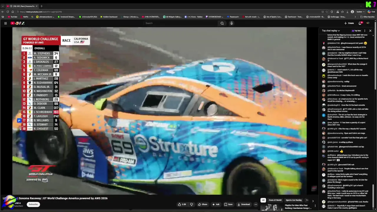Open the YouTube bookmark
Screen dimensions: 377x212
click(x=12, y=17)
